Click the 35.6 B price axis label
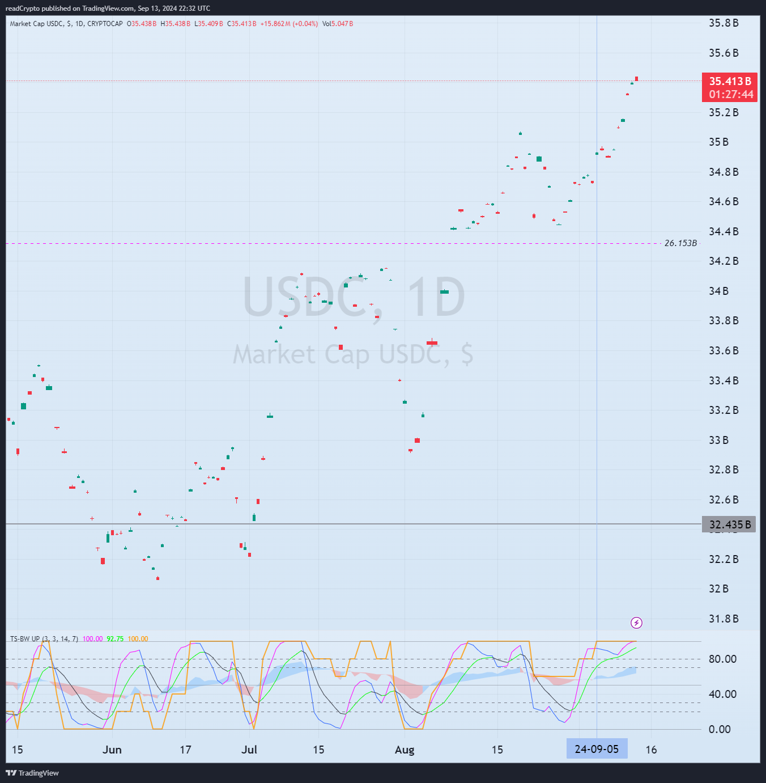This screenshot has width=766, height=783. point(724,53)
